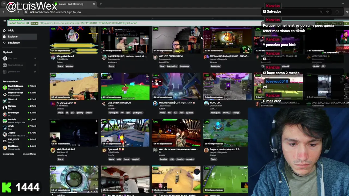This screenshot has height=196, width=349.
Task: Open the media control icon in browser toolbar
Action: click(x=347, y=12)
